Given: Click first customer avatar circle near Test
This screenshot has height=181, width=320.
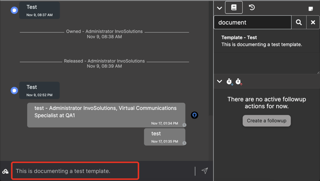Looking at the screenshot, I should click(x=14, y=10).
